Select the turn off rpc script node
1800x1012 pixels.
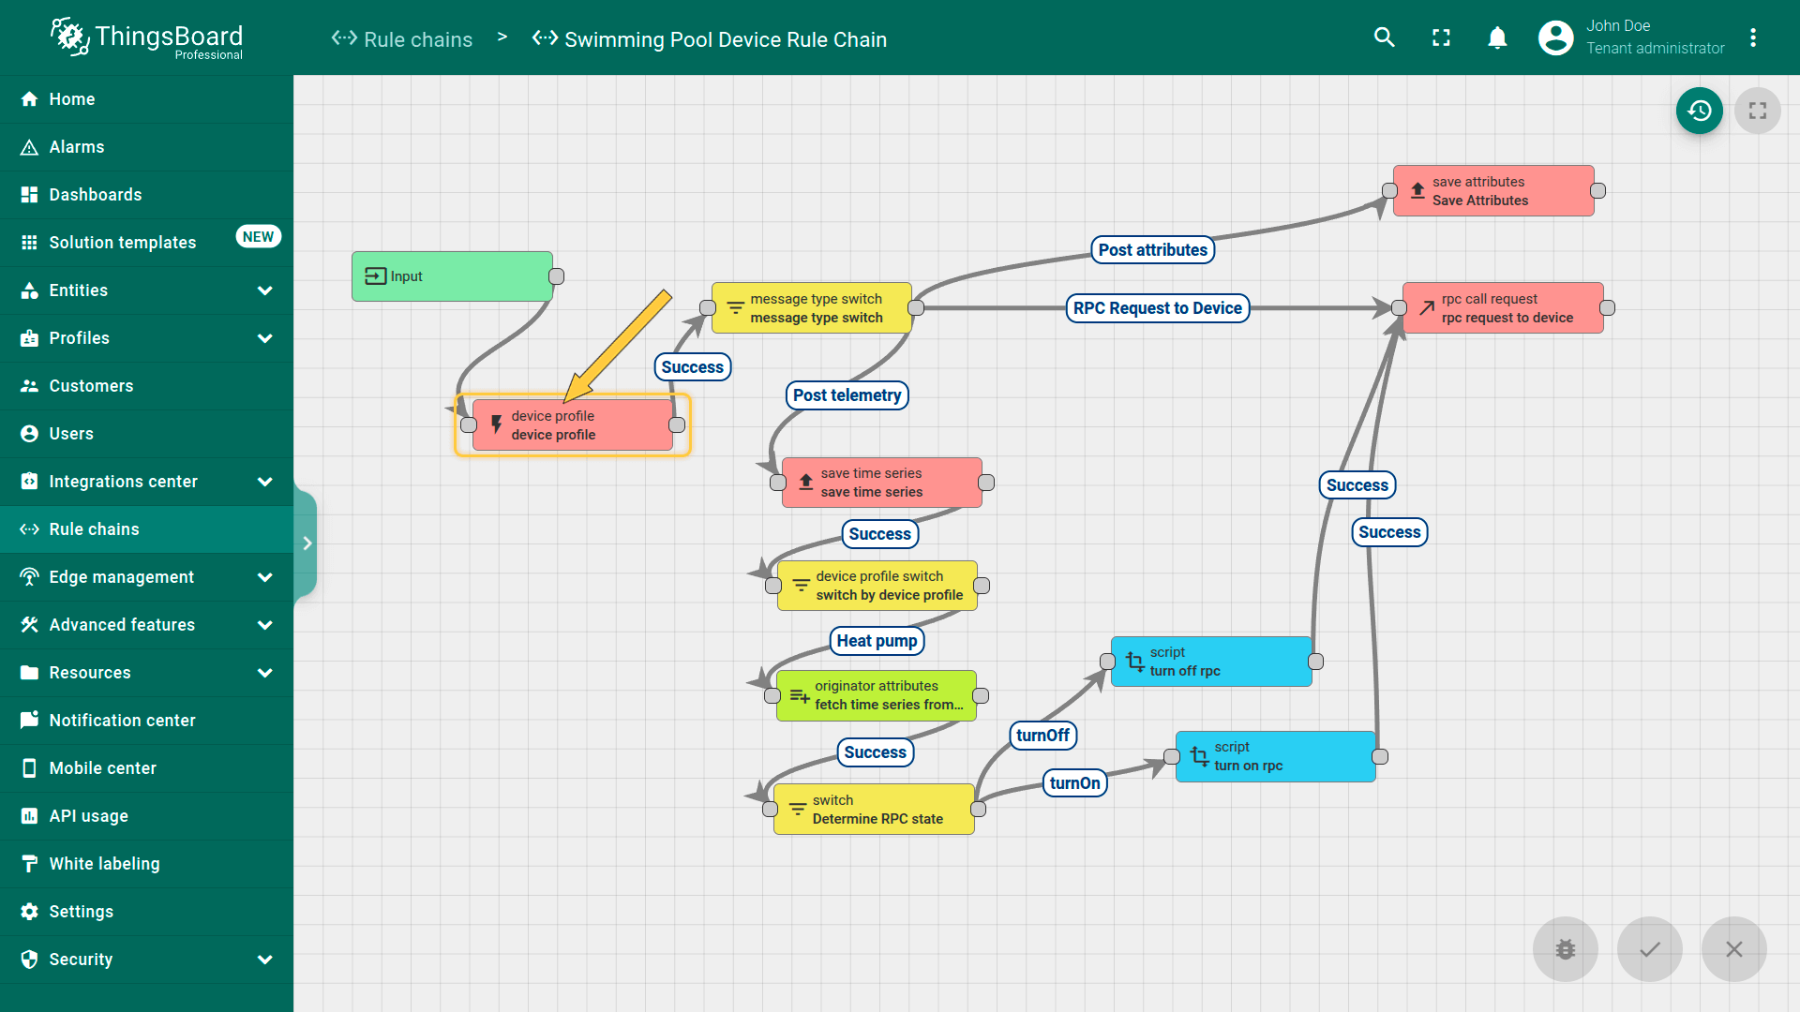coord(1210,662)
